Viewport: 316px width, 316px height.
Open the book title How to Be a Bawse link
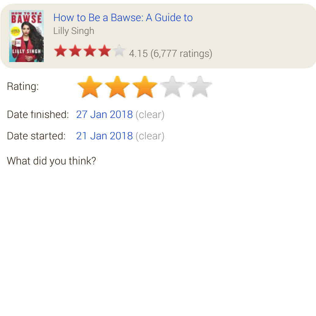click(x=123, y=17)
